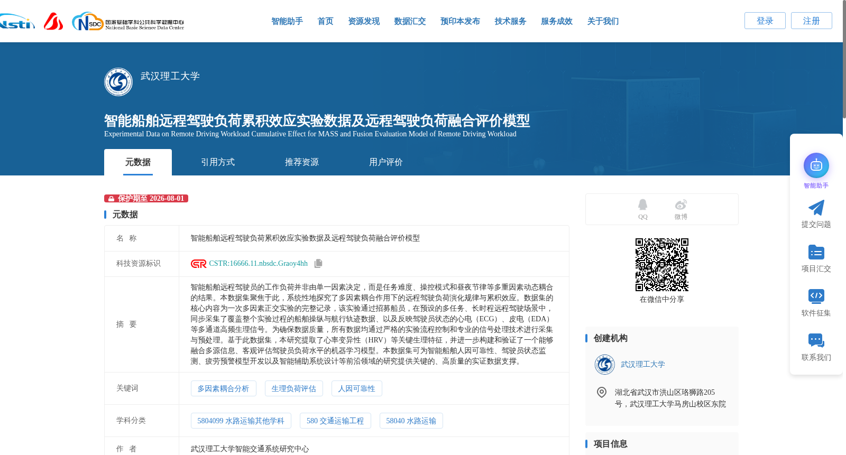Click the 摘要 row label
846x455 pixels.
click(126, 324)
